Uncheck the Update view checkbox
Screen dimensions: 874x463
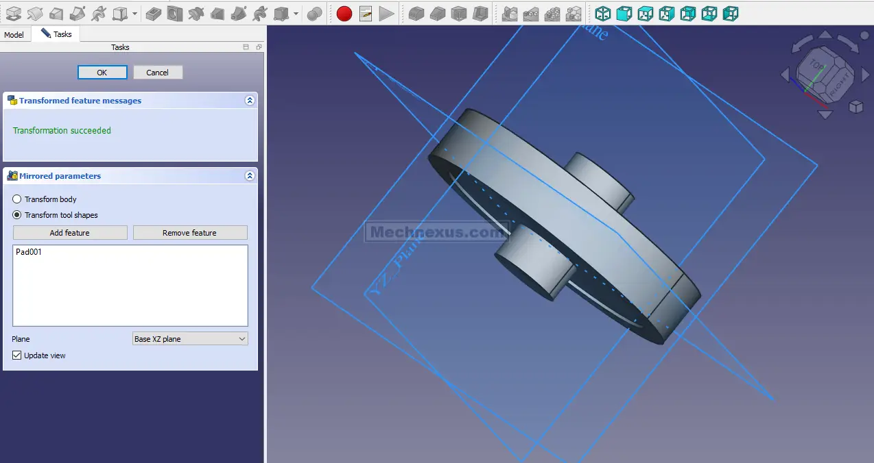(x=17, y=355)
